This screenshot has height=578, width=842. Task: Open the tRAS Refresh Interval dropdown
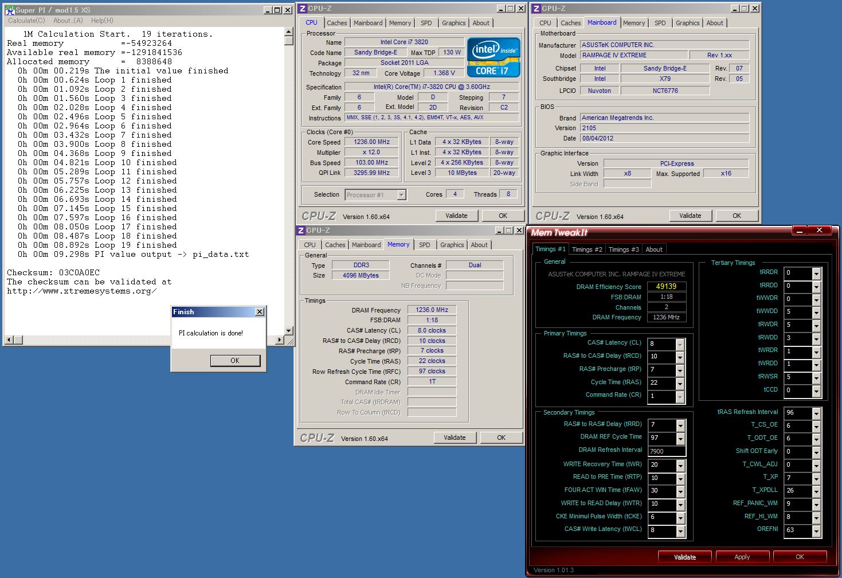tap(816, 413)
